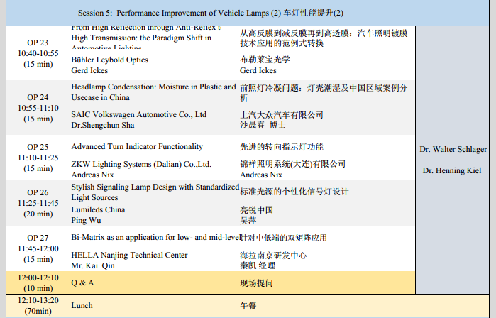Select Chinese speaker '沙晟春 博士'
496x318 pixels.
(263, 125)
